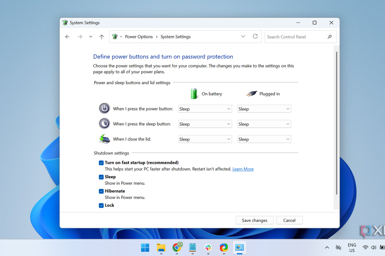Focus the Search Control Panel field

pos(295,37)
